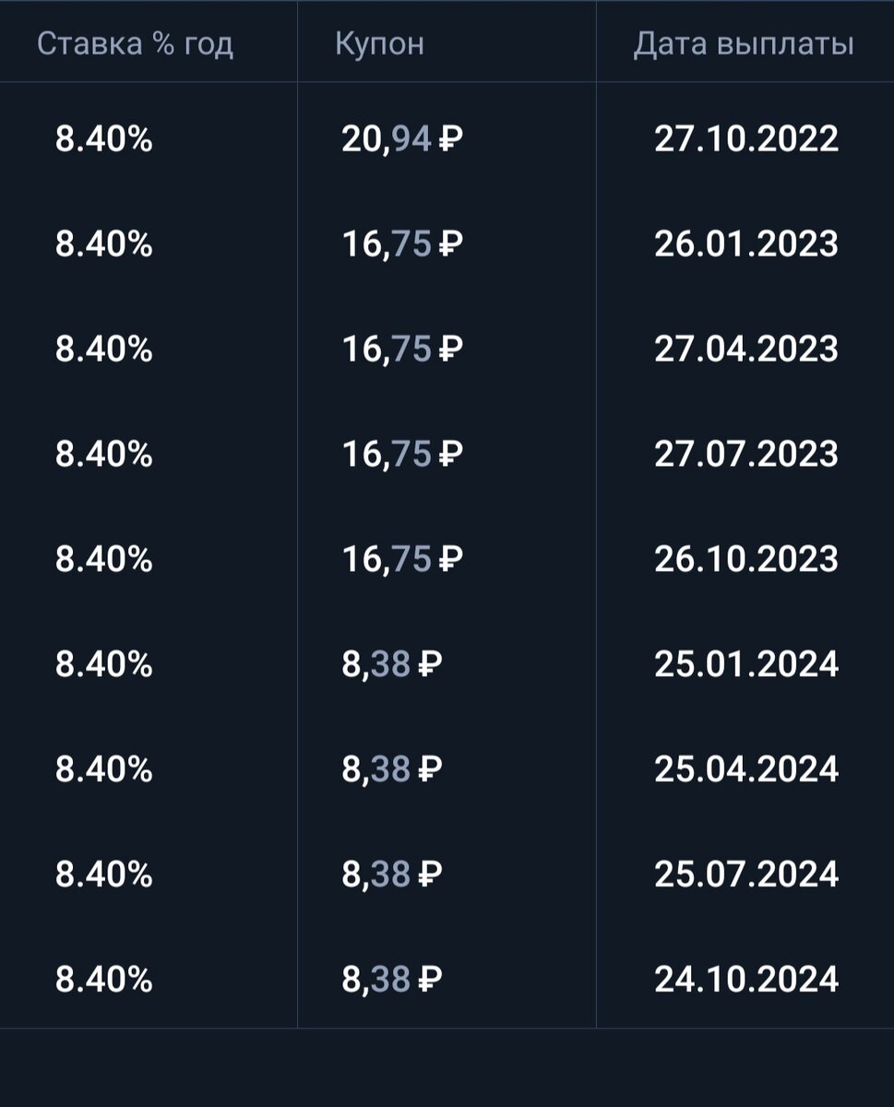
Task: Select the 8.40% rate in the last row
Action: (x=104, y=979)
